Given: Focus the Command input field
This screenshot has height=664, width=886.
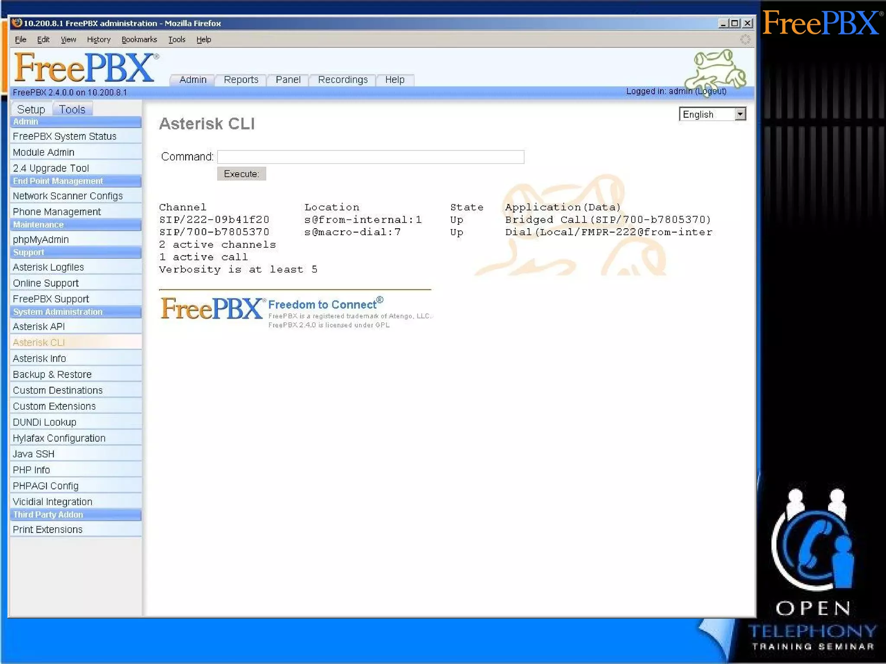Looking at the screenshot, I should 370,156.
